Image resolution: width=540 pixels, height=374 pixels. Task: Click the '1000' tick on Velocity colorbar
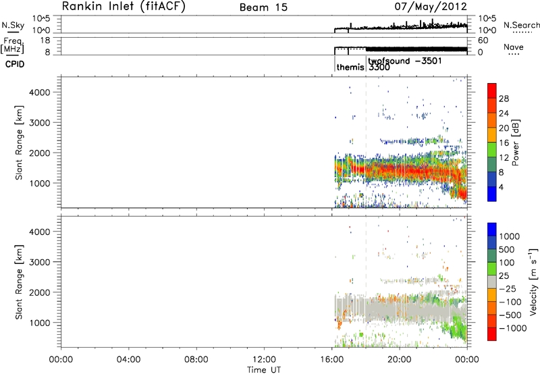coord(510,236)
